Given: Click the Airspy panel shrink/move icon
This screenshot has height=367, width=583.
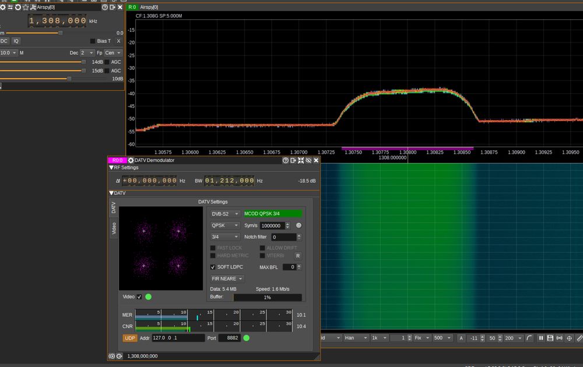Looking at the screenshot, I should [113, 7].
